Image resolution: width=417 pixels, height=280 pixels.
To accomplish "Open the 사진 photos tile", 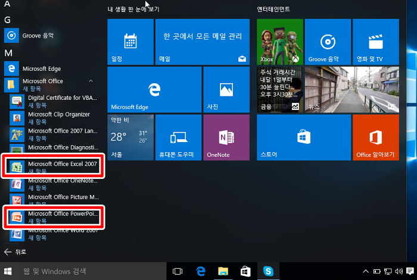I will coord(226,89).
